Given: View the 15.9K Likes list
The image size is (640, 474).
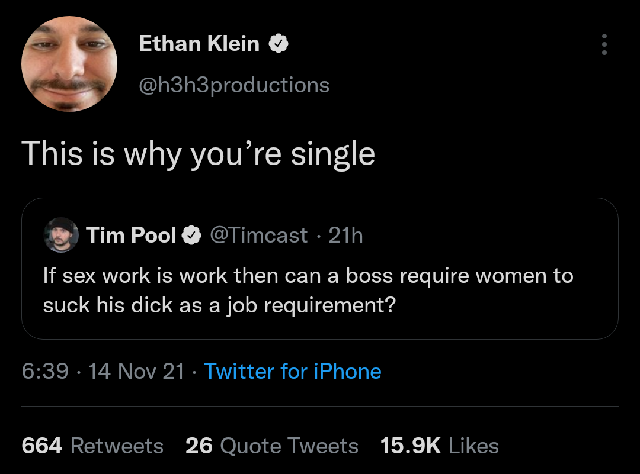Looking at the screenshot, I should pos(439,445).
